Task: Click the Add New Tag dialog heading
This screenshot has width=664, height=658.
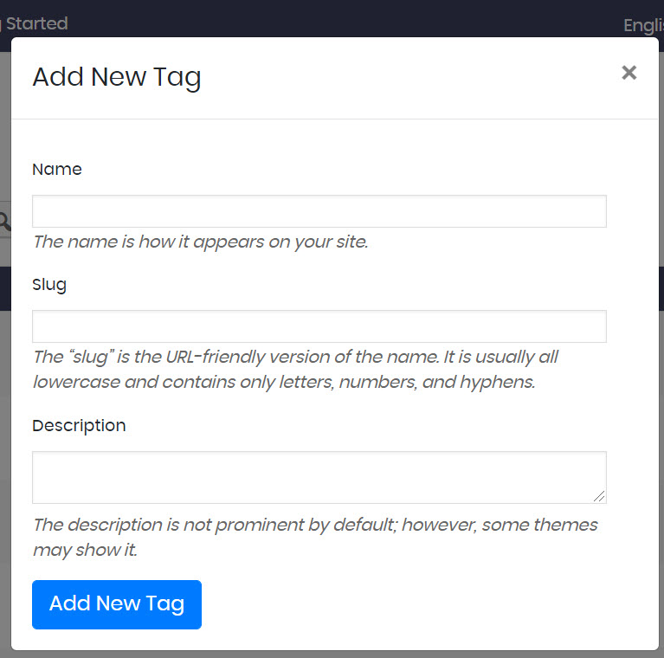Action: tap(117, 77)
